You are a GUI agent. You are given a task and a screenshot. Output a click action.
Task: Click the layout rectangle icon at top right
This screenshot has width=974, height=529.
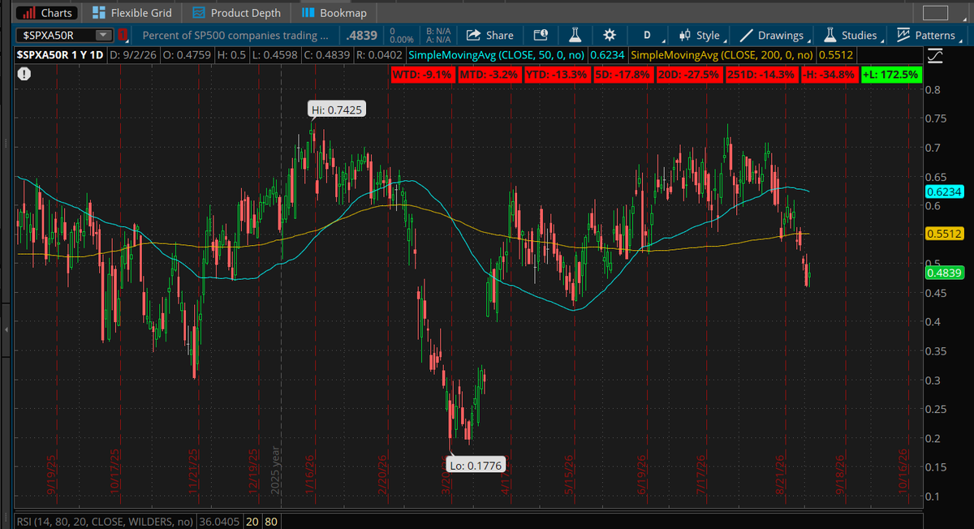coord(935,12)
